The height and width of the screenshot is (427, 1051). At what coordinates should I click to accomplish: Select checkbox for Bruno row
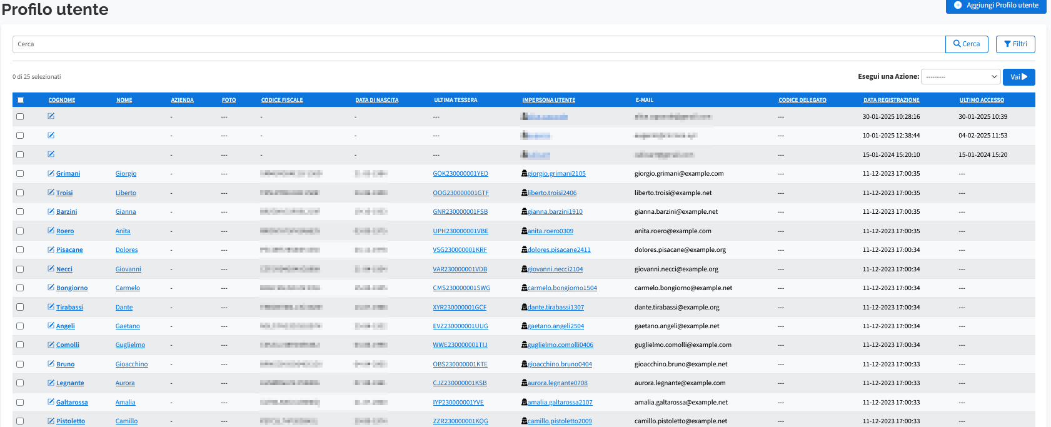pyautogui.click(x=20, y=364)
